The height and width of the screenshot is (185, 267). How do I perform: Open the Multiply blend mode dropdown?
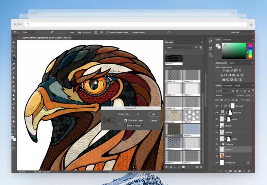point(225,96)
